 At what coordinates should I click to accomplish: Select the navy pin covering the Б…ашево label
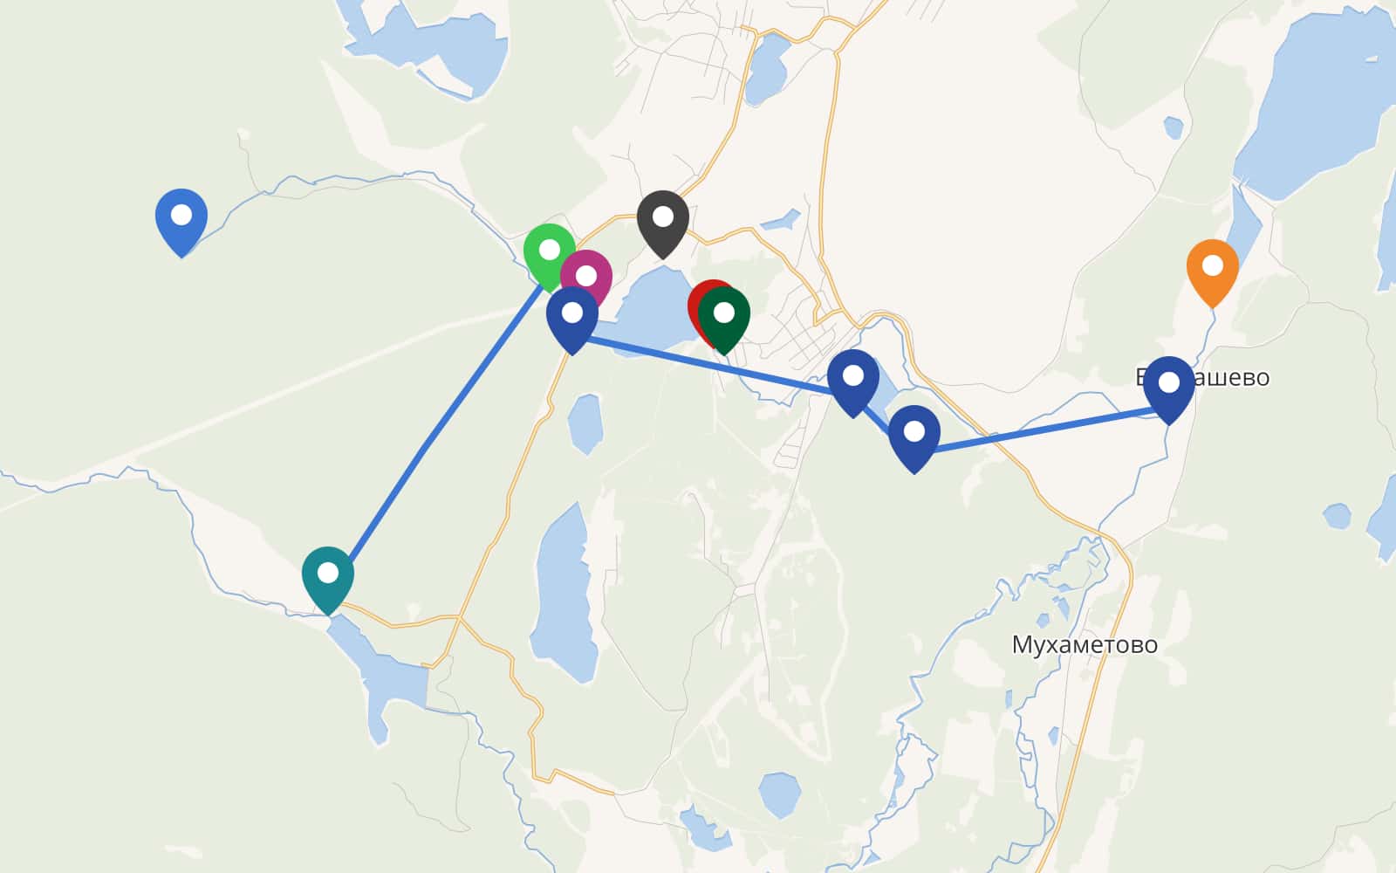(1169, 388)
